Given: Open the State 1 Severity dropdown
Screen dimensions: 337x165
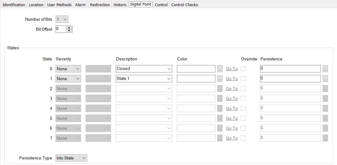Looking at the screenshot, I should [68, 79].
